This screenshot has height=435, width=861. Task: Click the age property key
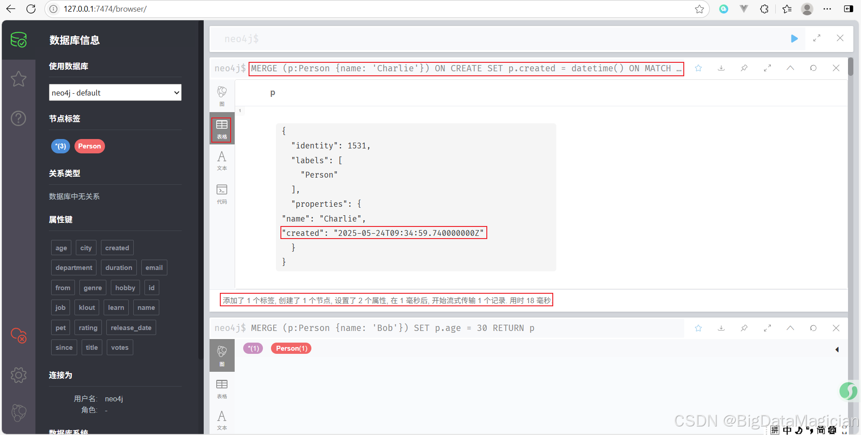pyautogui.click(x=61, y=248)
